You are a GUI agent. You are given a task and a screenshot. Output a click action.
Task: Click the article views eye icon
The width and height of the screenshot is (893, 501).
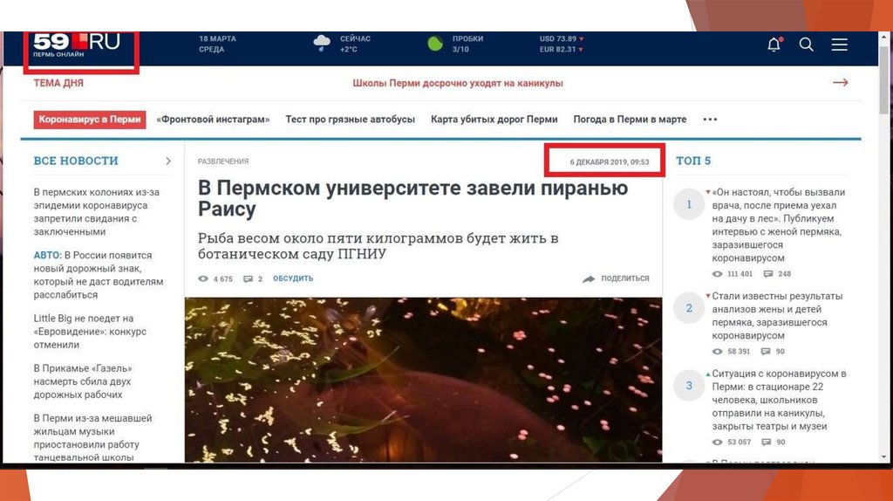[x=202, y=278]
